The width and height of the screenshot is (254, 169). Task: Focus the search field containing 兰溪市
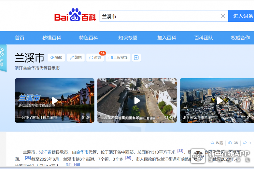(x=164, y=16)
